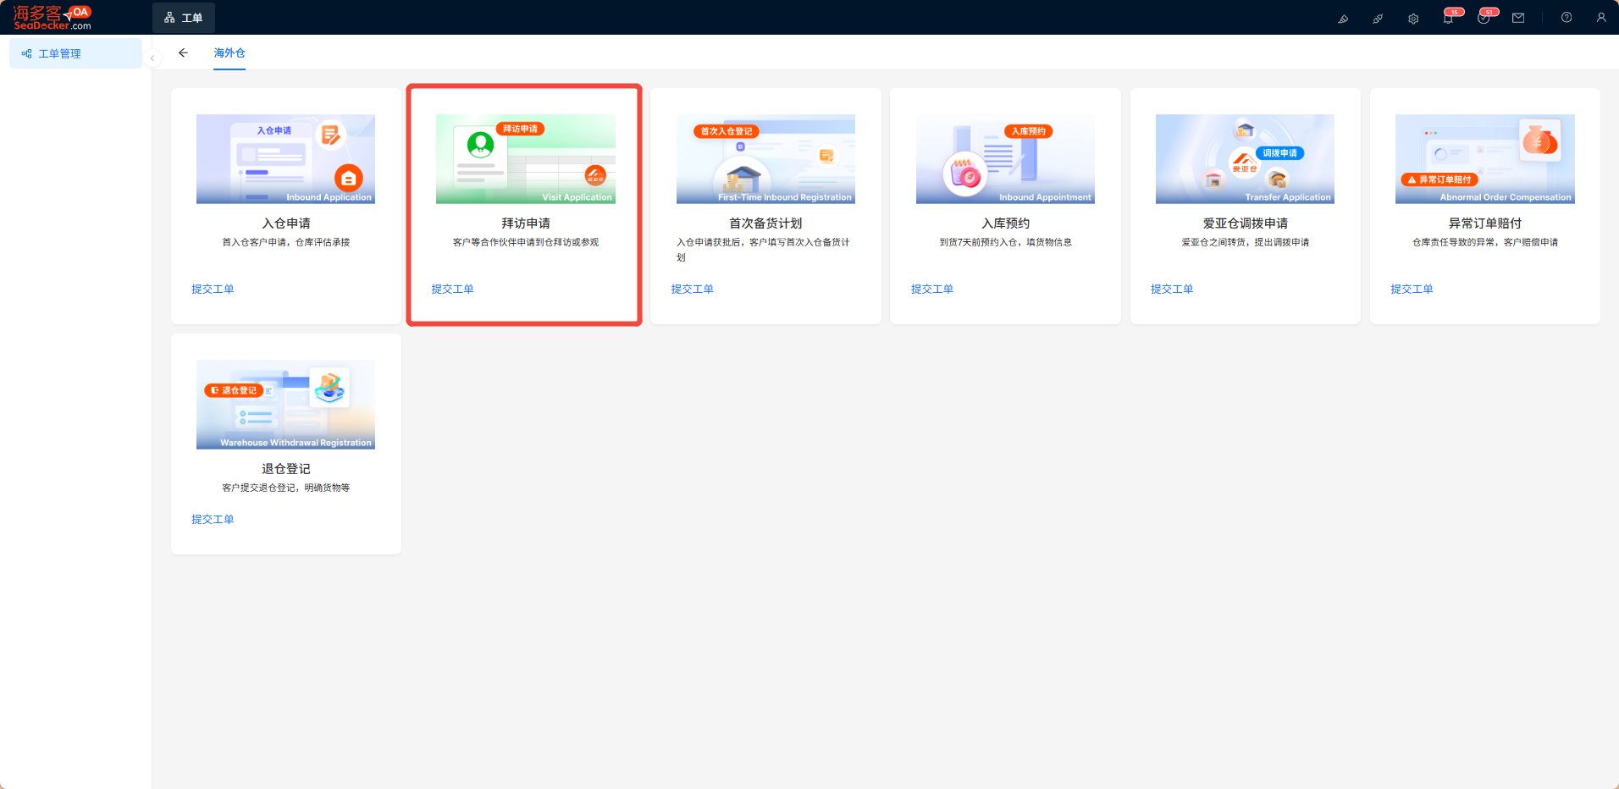Click the theme paintbrush icon in header

pos(1343,18)
